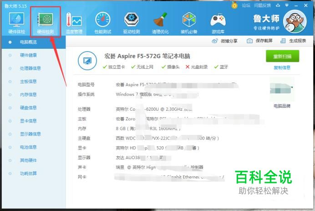Open 性能测试 performance test gauge icon
The image size is (315, 211).
click(103, 20)
